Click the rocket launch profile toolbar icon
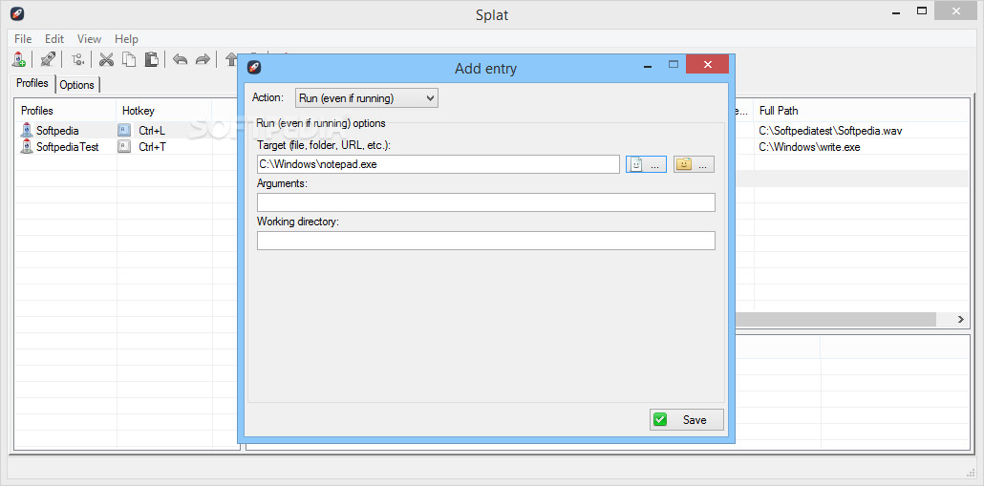The height and width of the screenshot is (486, 984). point(48,59)
